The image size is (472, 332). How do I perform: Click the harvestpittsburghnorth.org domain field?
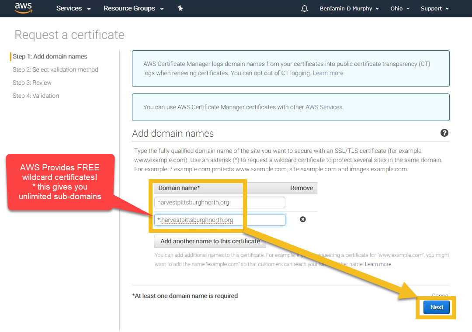click(x=219, y=202)
